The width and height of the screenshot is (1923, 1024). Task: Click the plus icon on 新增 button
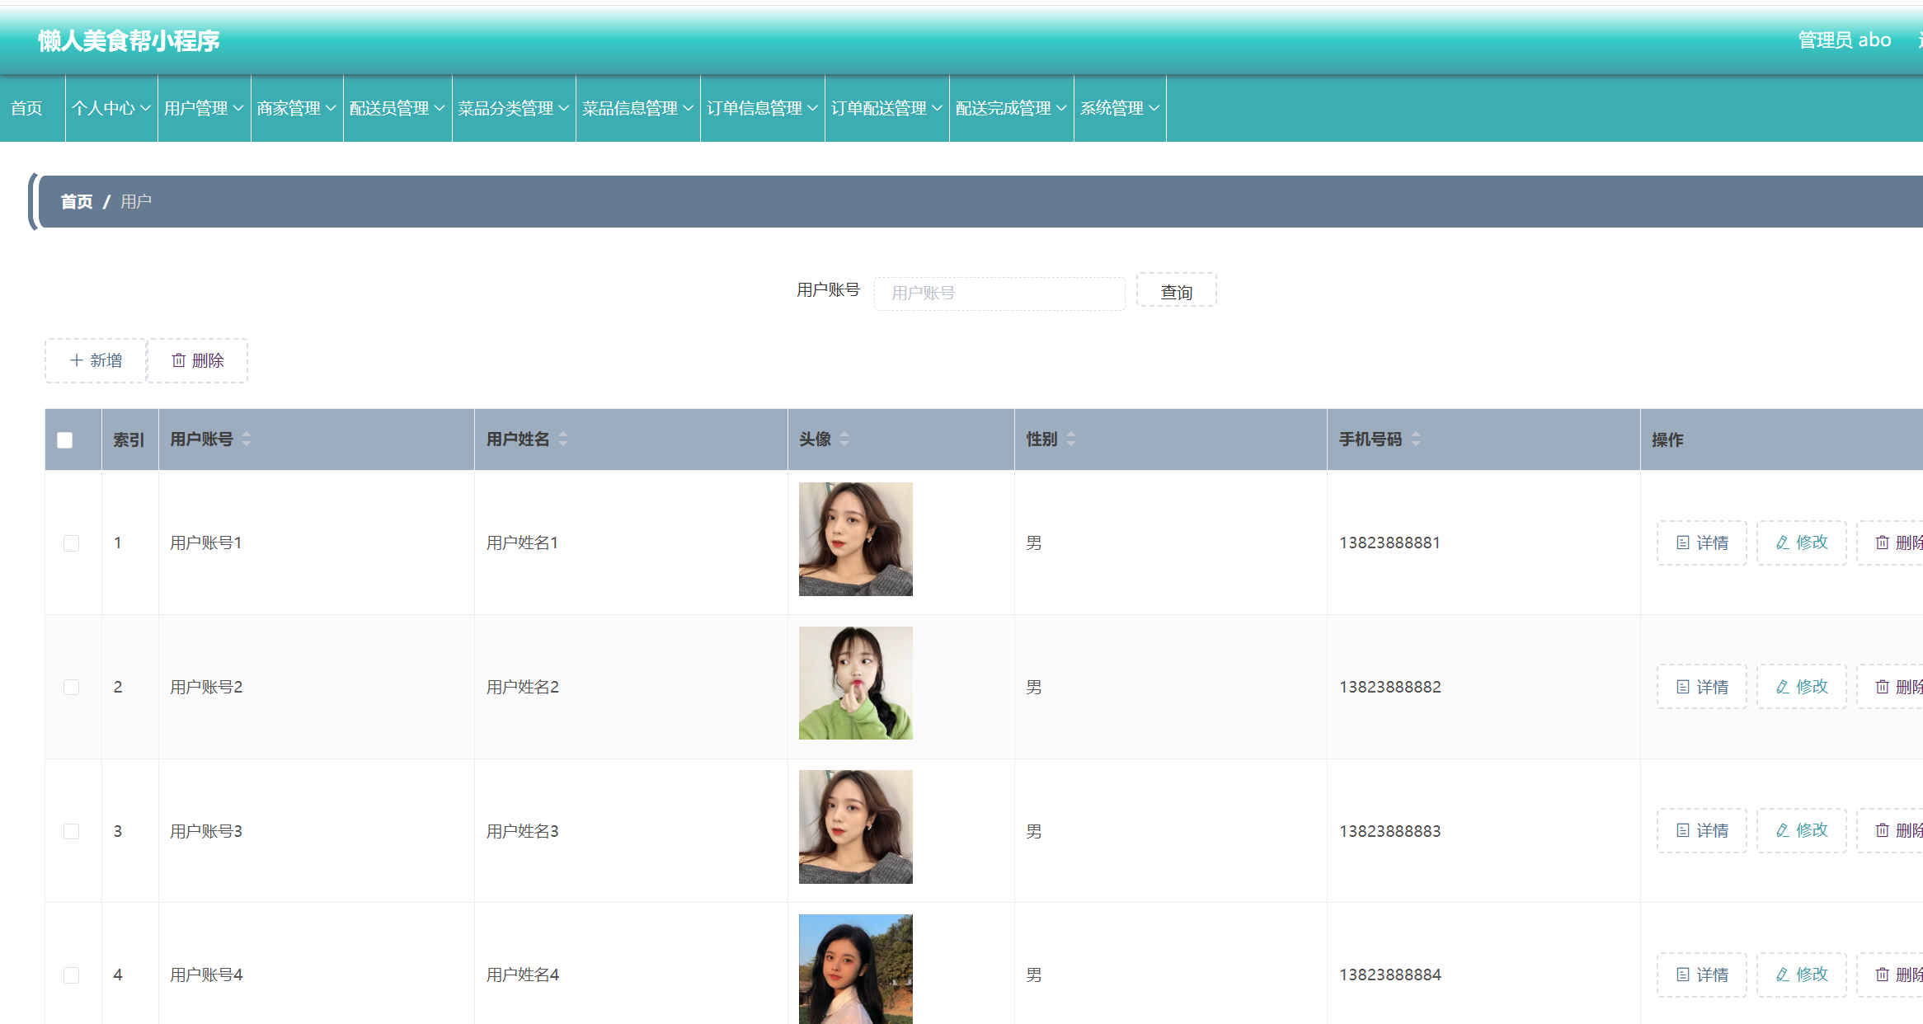77,360
